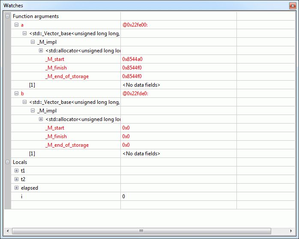Select the local variable i row

click(x=22, y=197)
